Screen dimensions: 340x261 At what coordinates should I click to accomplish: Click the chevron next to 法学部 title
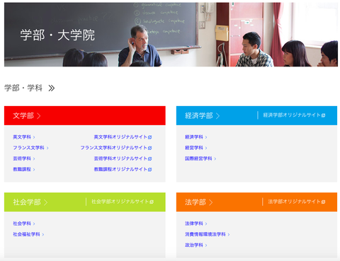[210, 202]
